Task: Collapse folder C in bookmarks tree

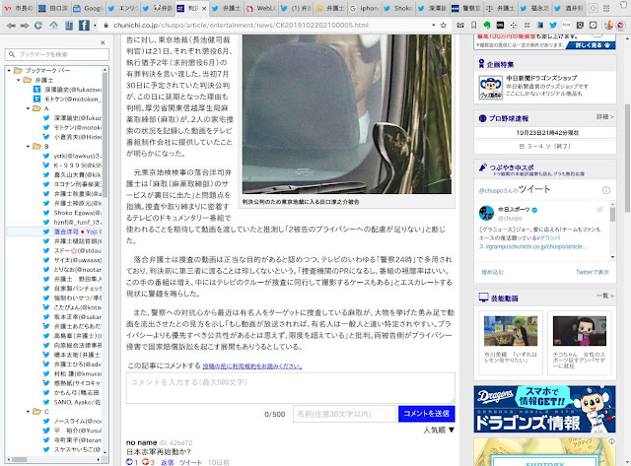Action: [28, 411]
